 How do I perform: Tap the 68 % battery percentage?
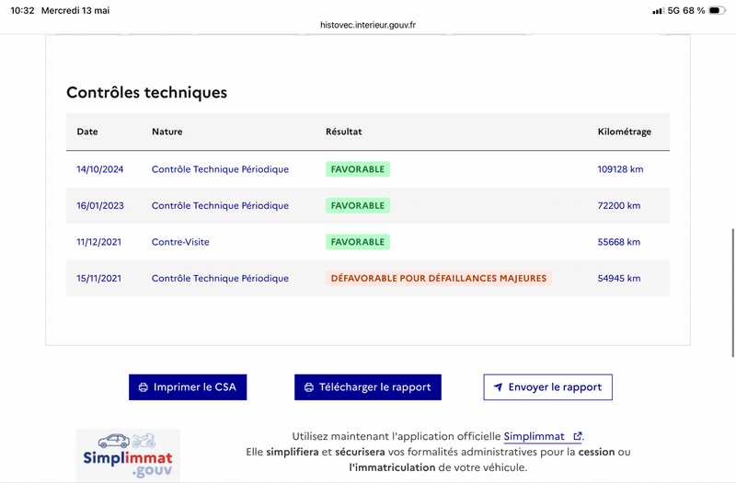[x=694, y=10]
